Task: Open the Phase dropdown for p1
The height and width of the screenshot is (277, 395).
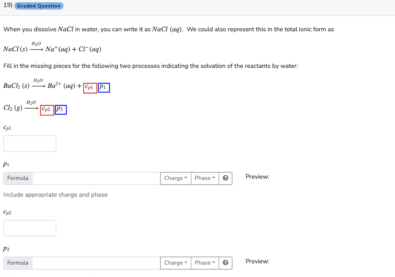Action: 204,178
